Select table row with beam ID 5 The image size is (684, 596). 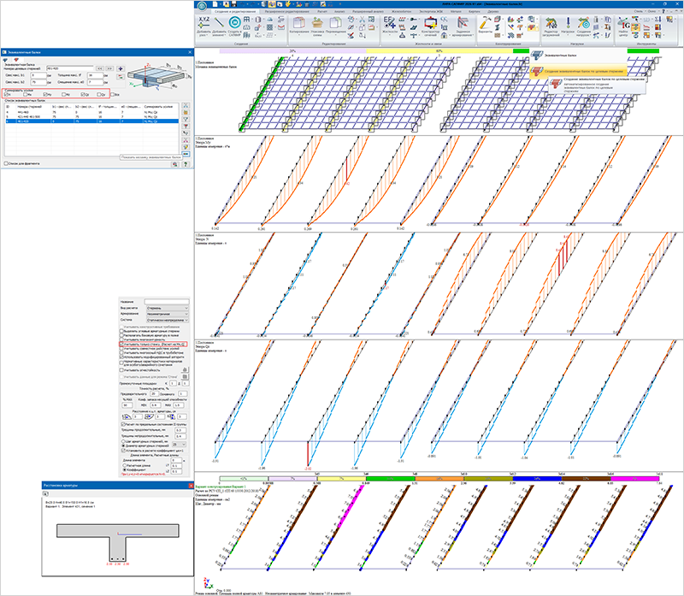click(x=91, y=117)
